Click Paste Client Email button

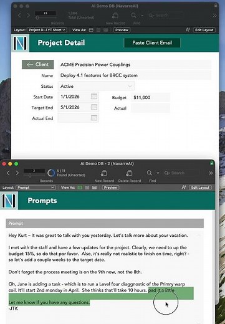pyautogui.click(x=152, y=43)
